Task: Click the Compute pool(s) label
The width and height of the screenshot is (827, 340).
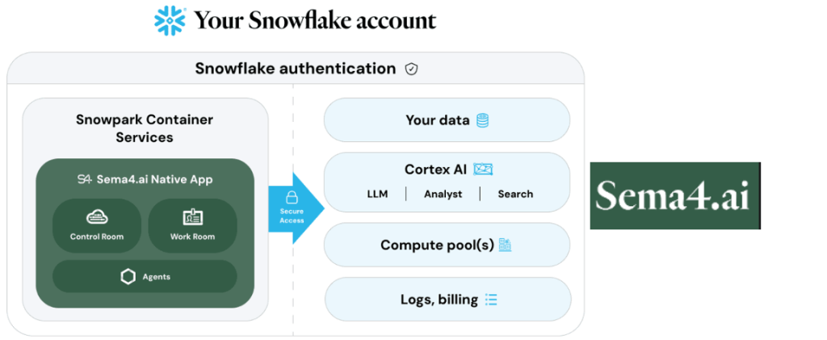Action: (437, 246)
